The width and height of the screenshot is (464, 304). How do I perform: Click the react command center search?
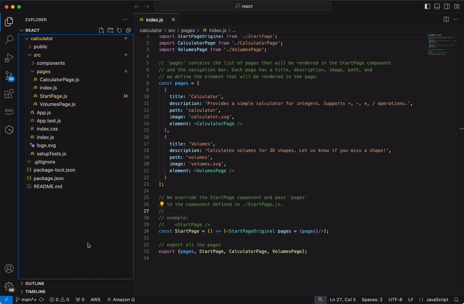pos(243,6)
